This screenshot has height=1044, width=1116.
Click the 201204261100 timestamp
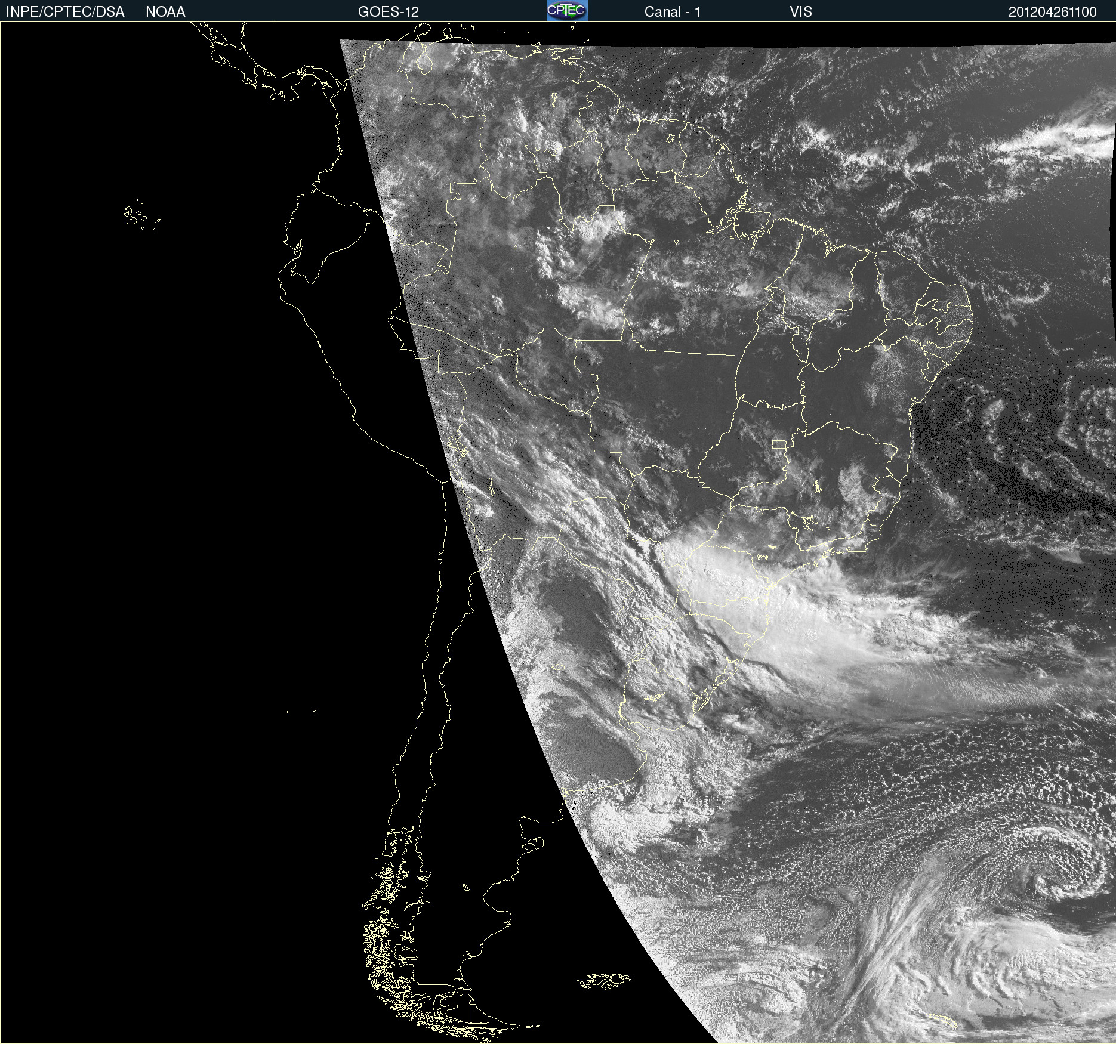tap(1052, 12)
